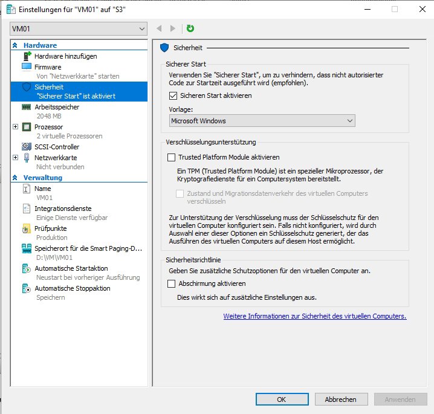Select the Prüfpunkte checkpoint icon

pyautogui.click(x=27, y=229)
